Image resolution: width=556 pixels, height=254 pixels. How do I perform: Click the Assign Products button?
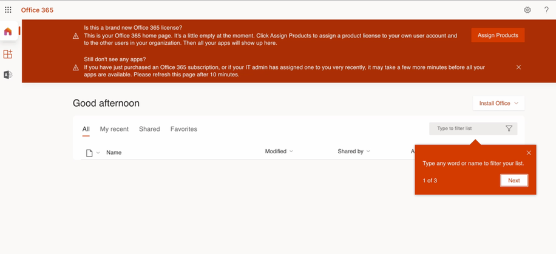click(498, 35)
